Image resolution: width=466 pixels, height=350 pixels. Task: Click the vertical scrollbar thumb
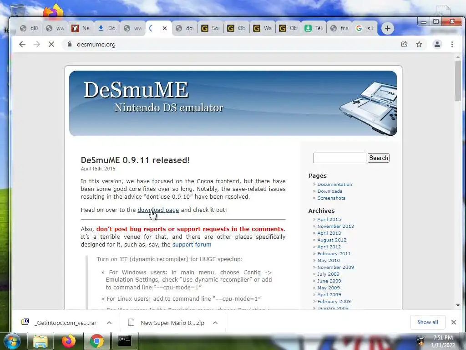(458, 81)
